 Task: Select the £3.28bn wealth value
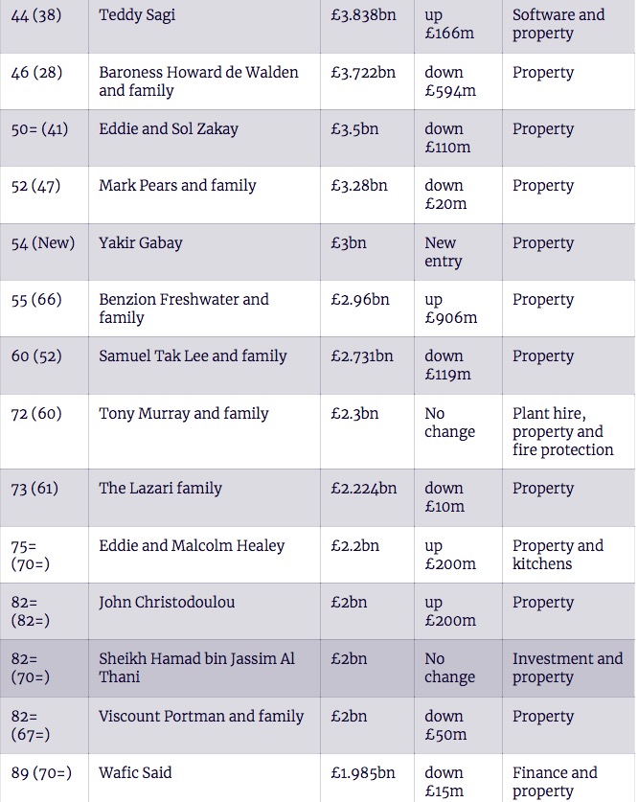[x=359, y=186]
